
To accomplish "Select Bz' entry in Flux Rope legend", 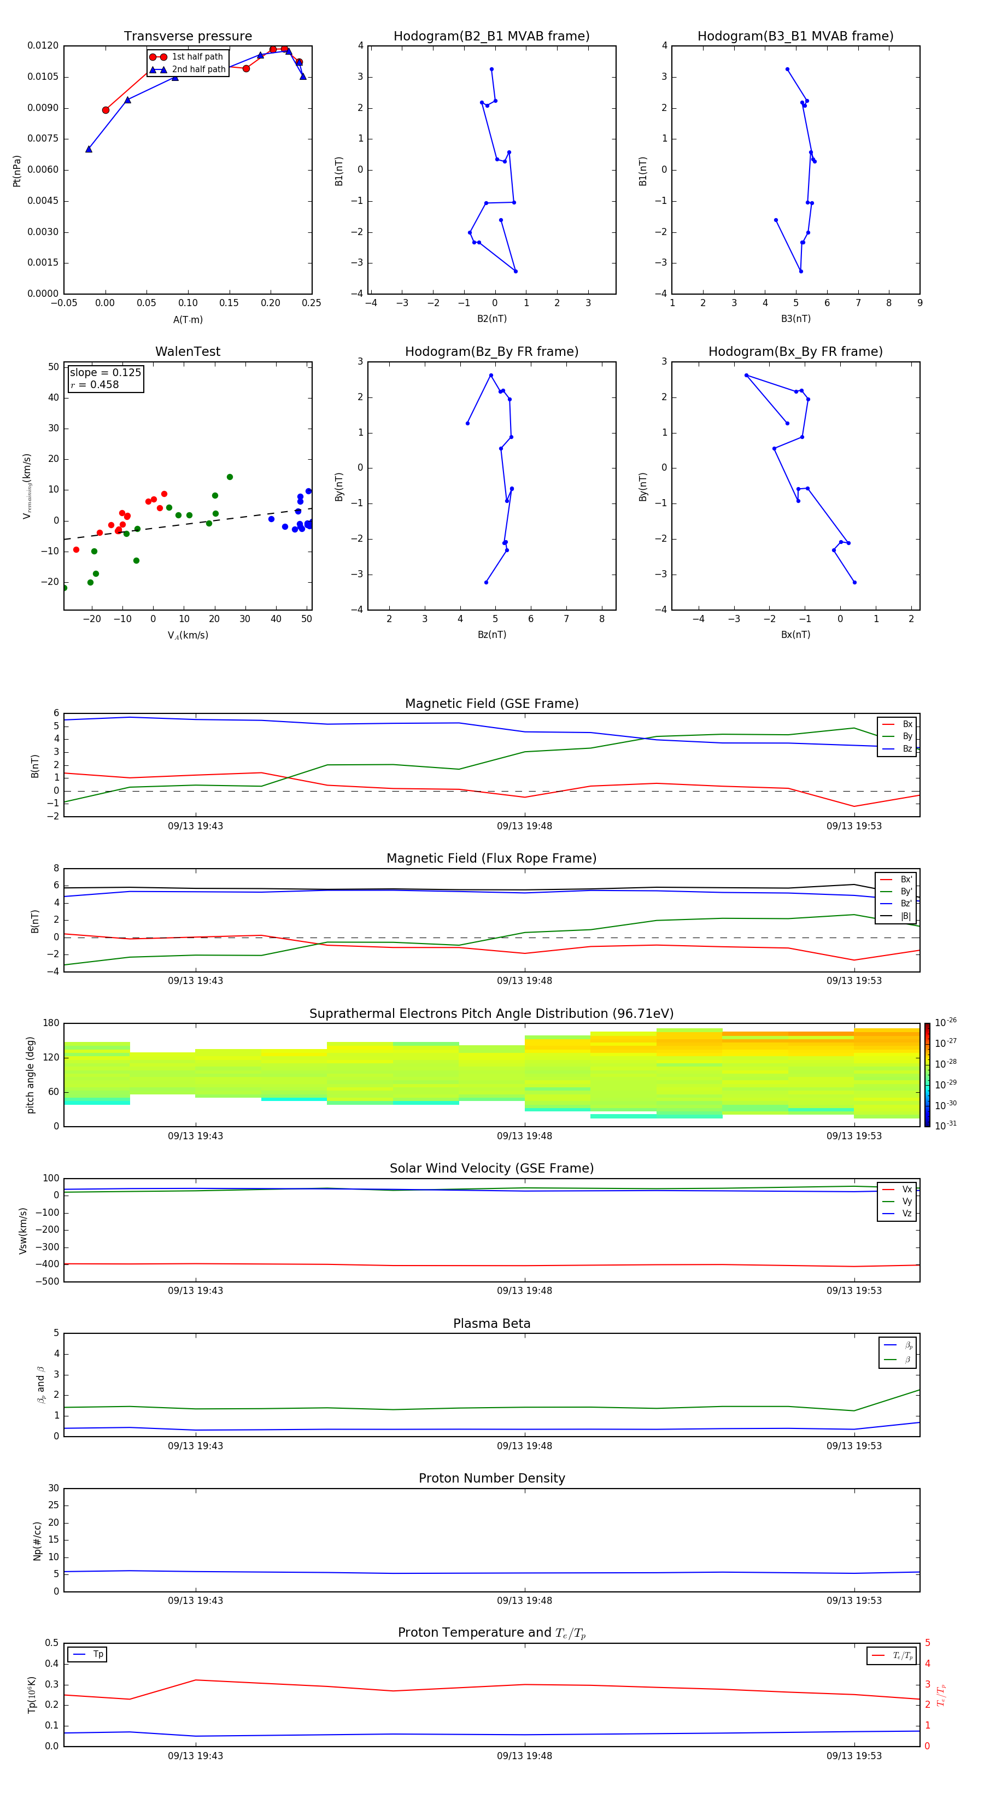I will (896, 904).
